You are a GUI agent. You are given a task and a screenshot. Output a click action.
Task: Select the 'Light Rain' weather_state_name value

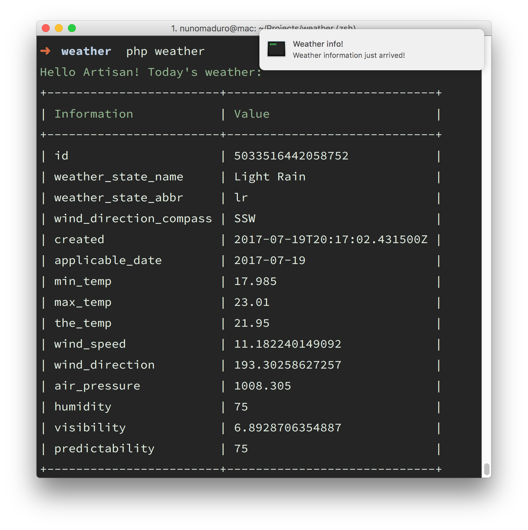(270, 176)
